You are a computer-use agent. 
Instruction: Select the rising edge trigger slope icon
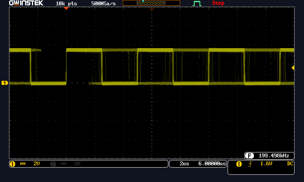click(250, 164)
